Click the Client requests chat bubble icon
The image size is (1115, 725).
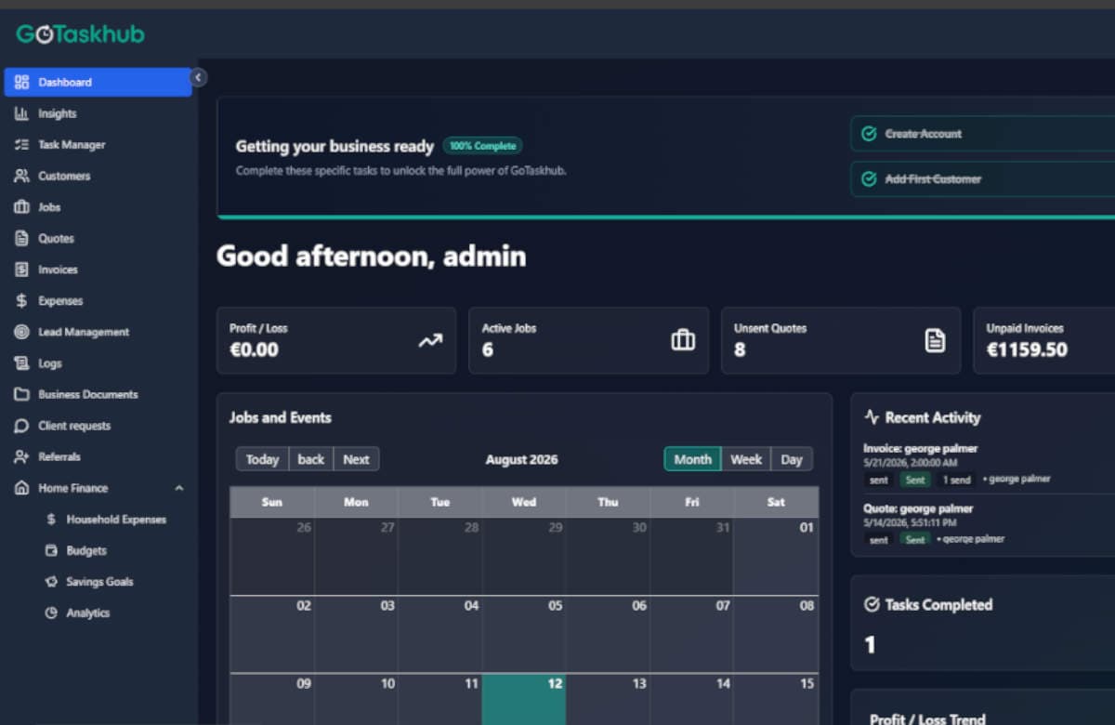point(21,426)
